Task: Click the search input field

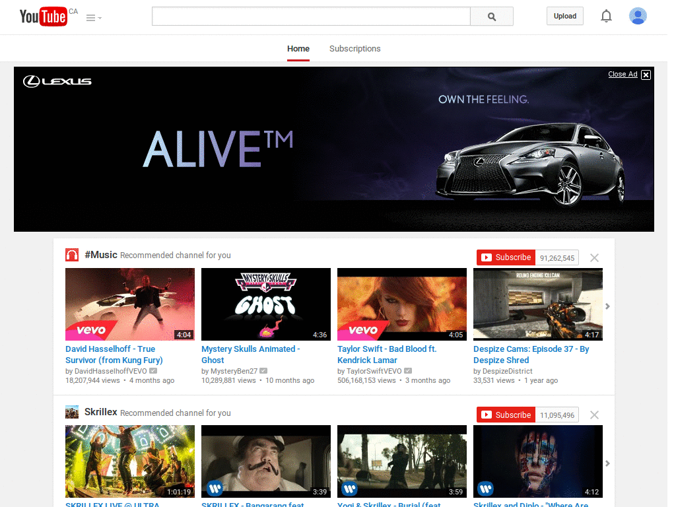Action: pos(311,17)
